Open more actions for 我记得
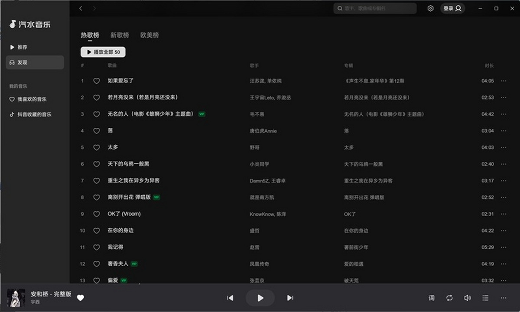 (503, 247)
